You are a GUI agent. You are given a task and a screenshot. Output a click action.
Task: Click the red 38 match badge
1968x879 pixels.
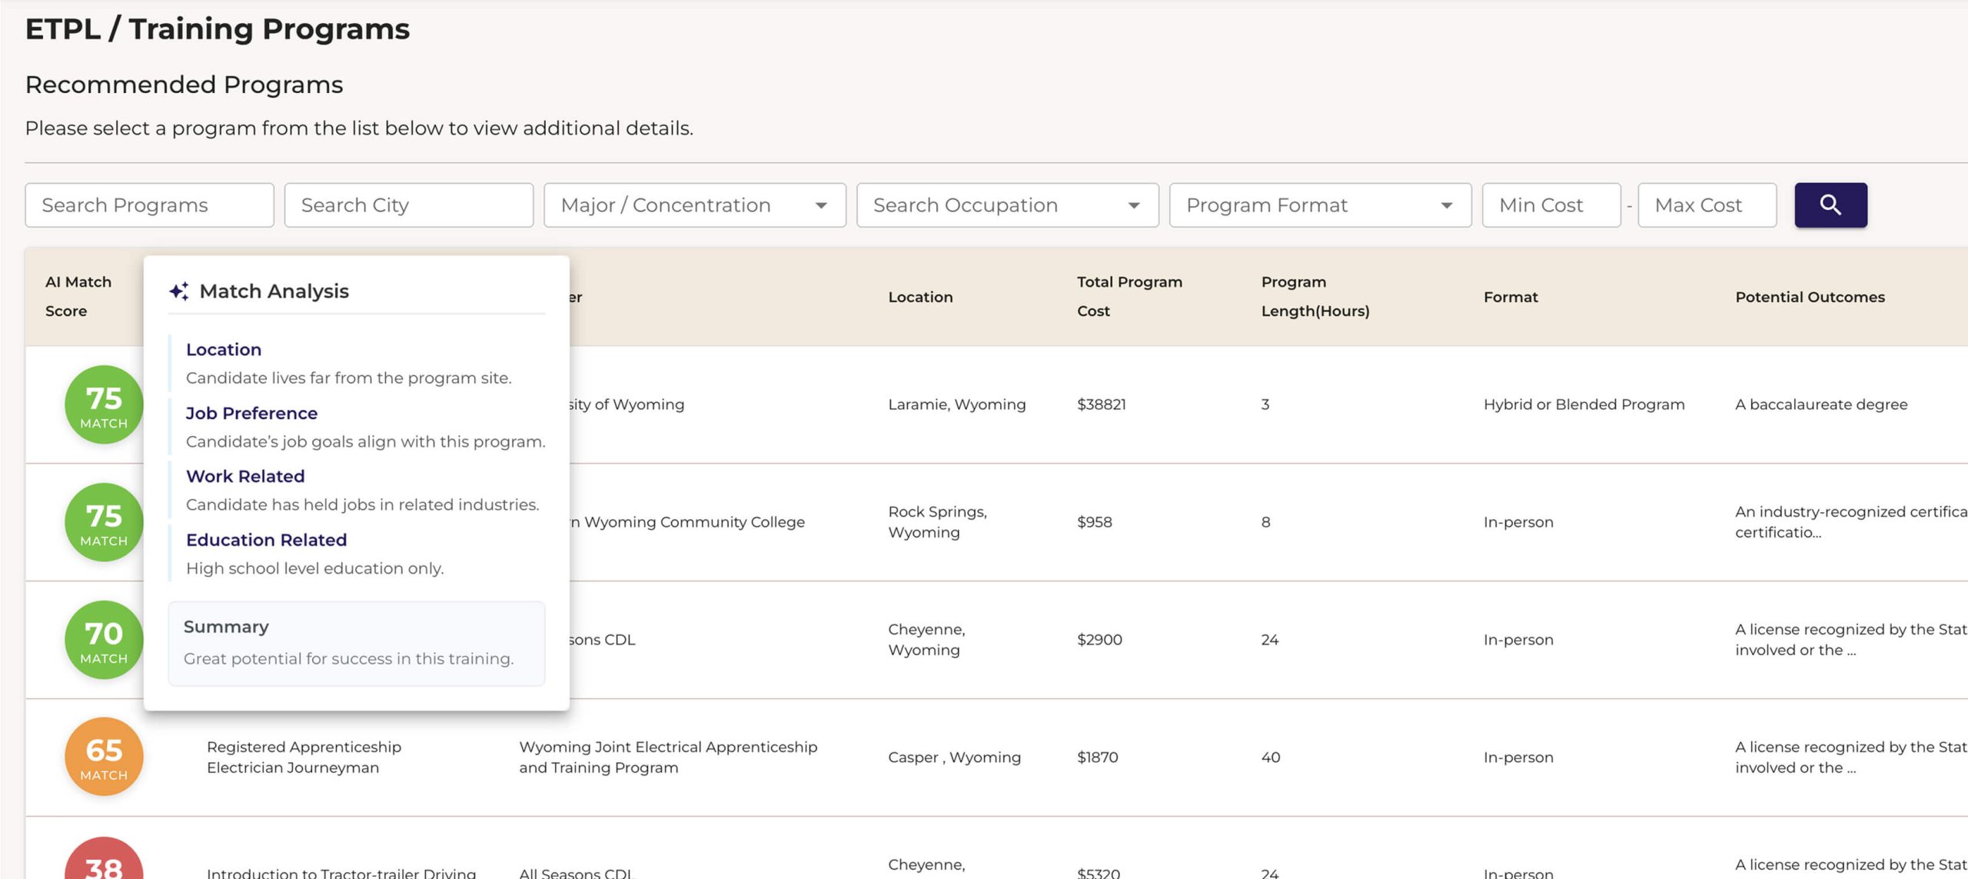[x=104, y=863]
